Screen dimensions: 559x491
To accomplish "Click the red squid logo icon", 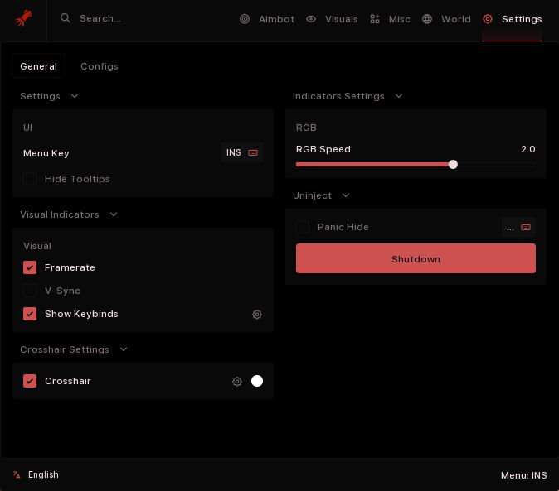I will [x=23, y=18].
